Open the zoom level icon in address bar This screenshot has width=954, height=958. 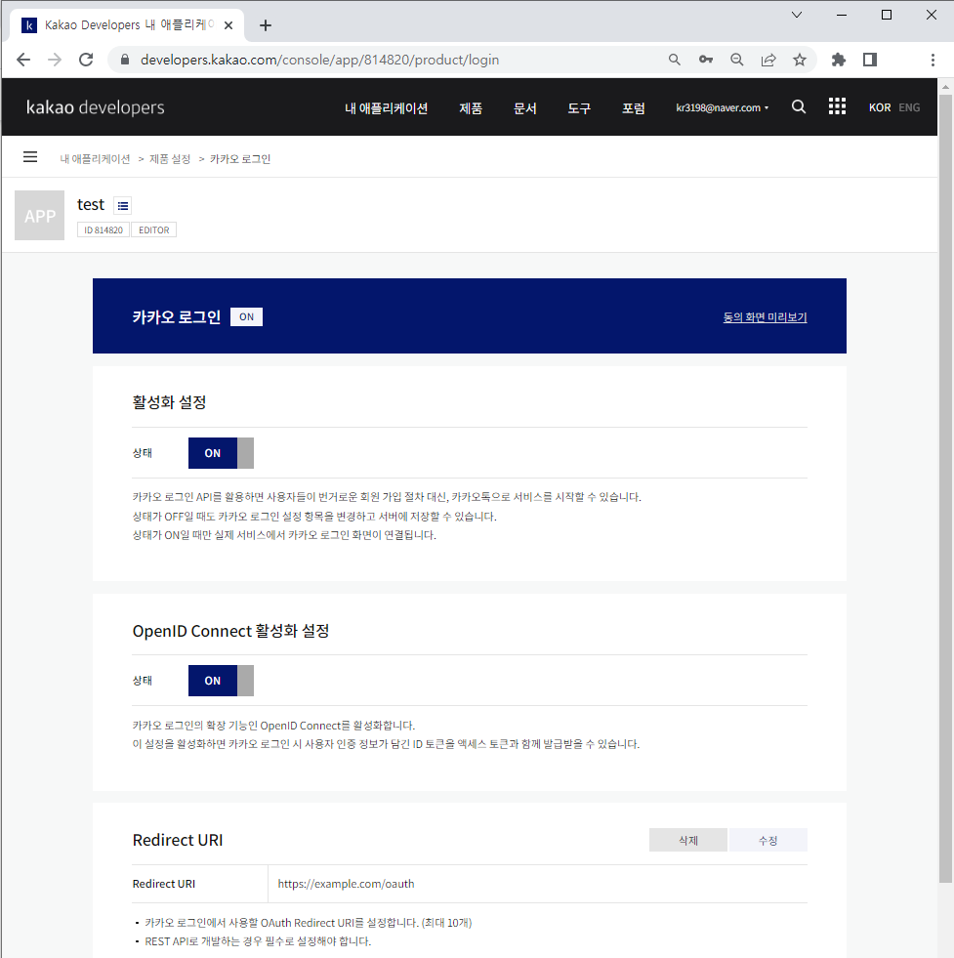click(737, 60)
